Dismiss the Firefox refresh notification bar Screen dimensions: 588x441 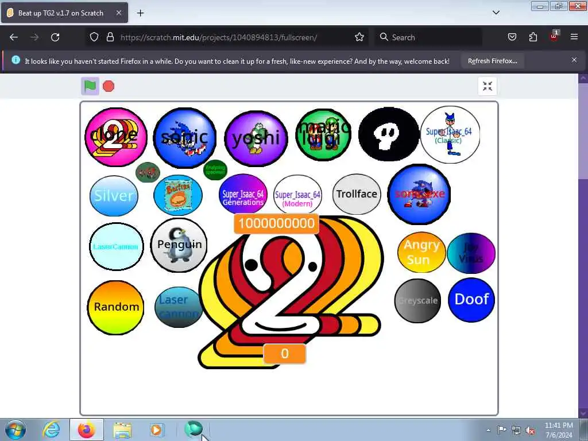click(574, 60)
